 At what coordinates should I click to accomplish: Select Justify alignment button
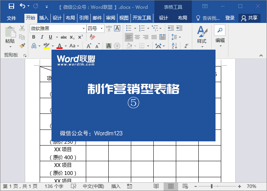154,37
